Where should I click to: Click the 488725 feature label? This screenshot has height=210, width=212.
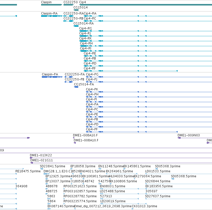52,191
